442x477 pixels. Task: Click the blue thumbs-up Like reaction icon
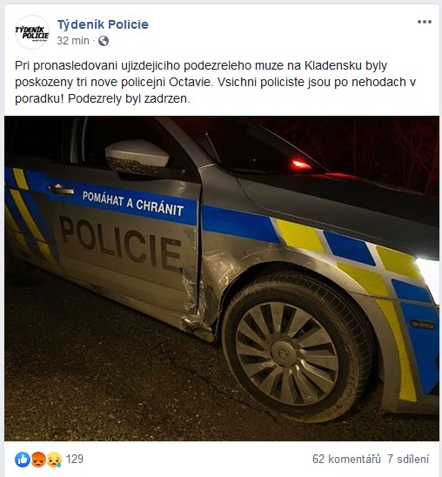pyautogui.click(x=23, y=460)
